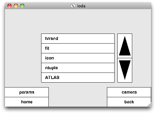The height and width of the screenshot is (114, 156).
Task: Select the ntuple menu item
Action: tap(78, 68)
